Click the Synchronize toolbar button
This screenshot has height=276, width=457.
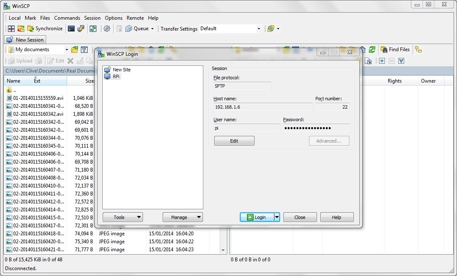click(x=45, y=29)
